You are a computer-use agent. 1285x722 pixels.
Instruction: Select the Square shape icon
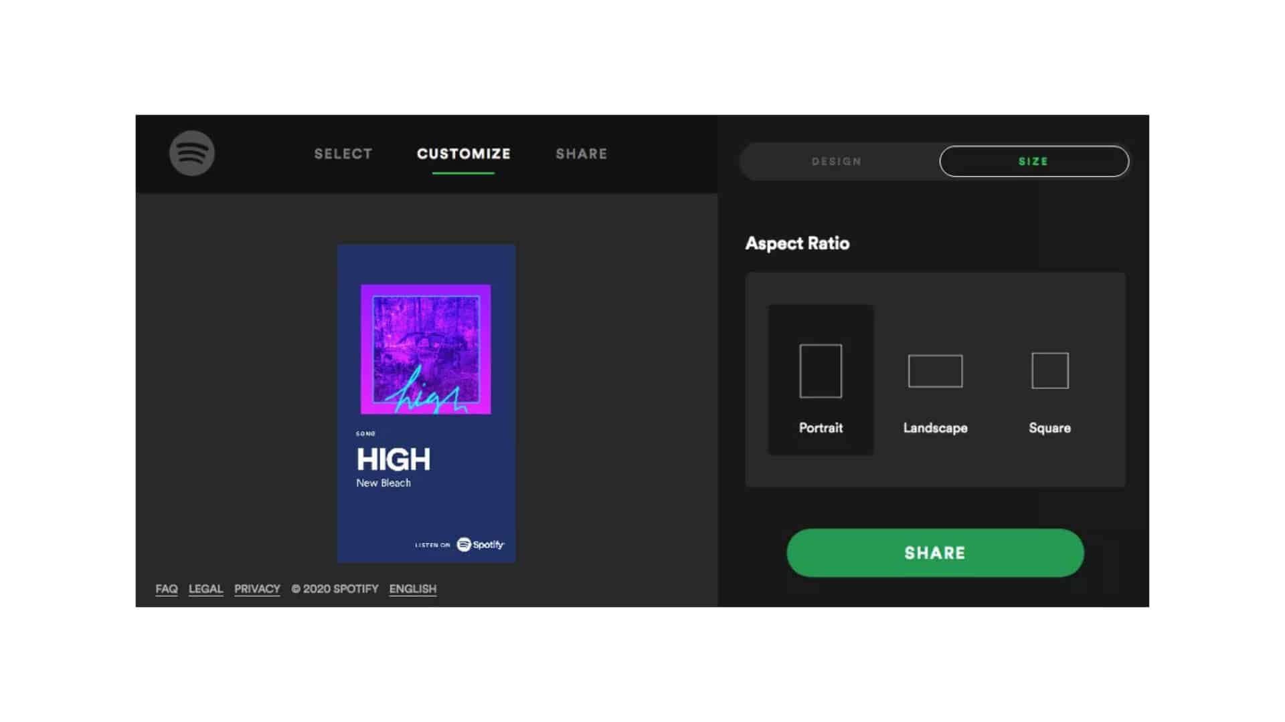(1050, 370)
